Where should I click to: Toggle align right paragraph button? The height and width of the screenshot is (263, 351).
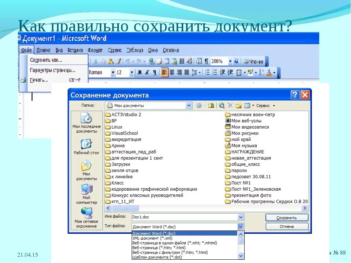pos(179,72)
